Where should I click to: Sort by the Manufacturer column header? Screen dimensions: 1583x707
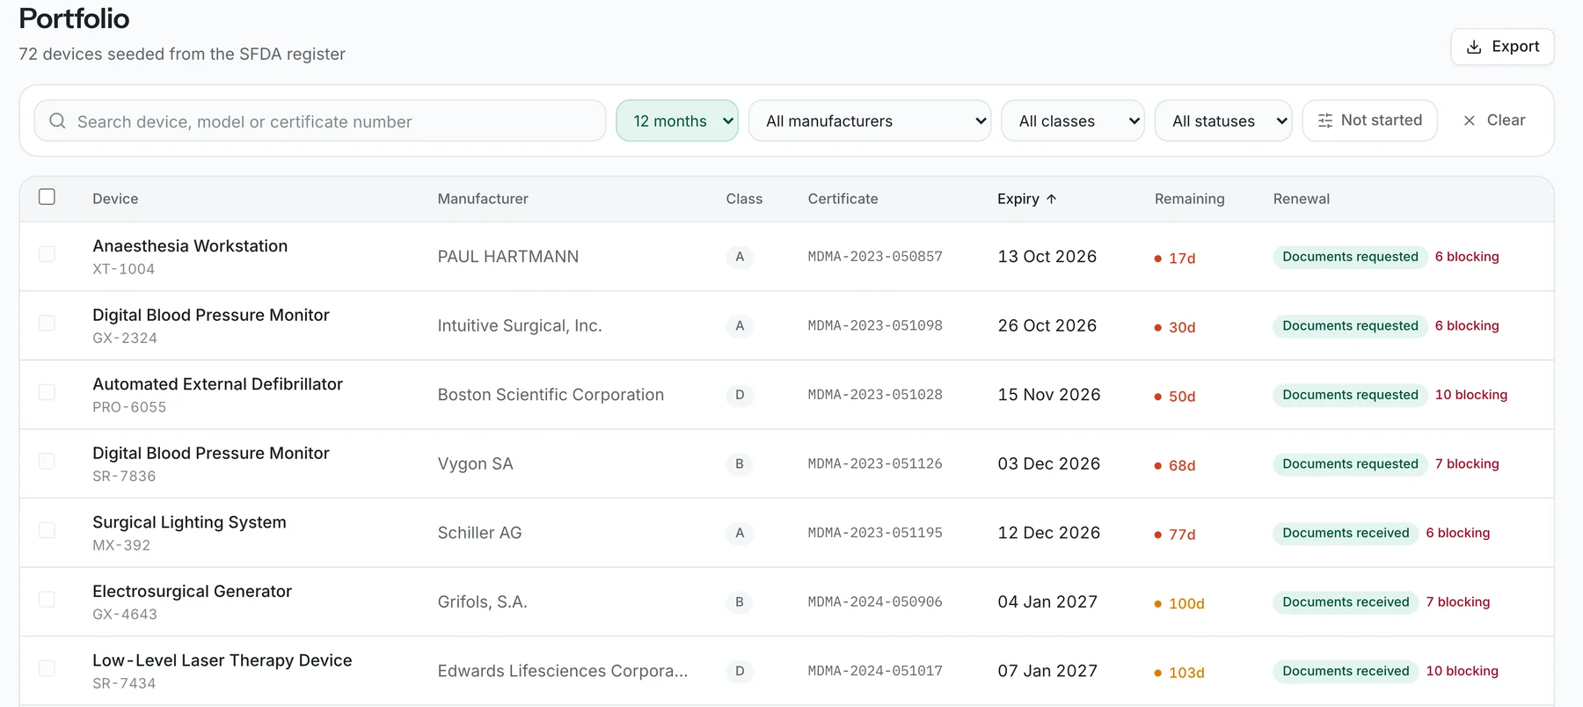coord(483,199)
